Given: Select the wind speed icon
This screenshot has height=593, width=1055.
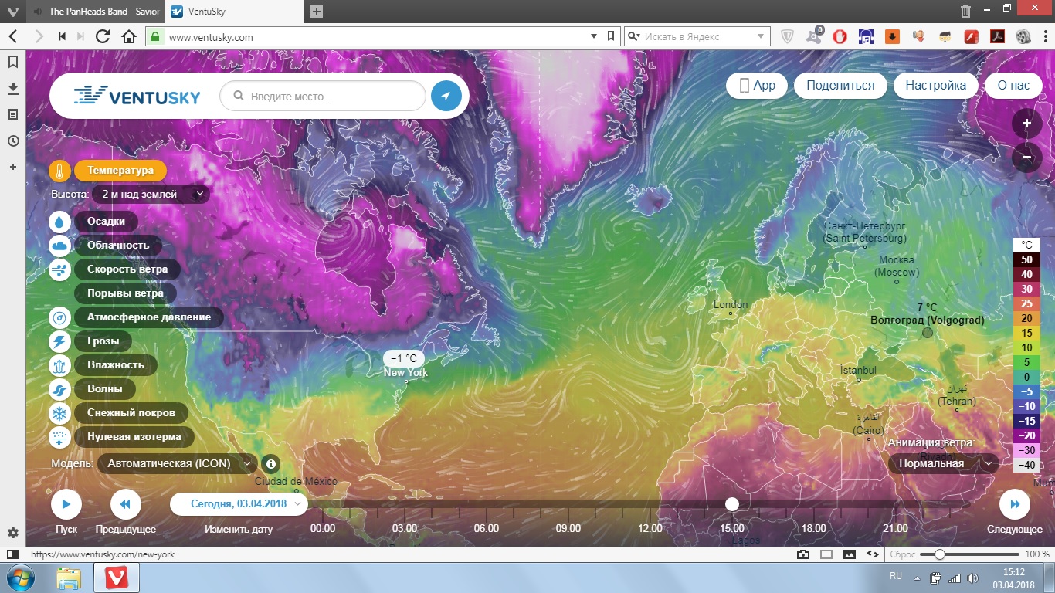Looking at the screenshot, I should point(60,269).
